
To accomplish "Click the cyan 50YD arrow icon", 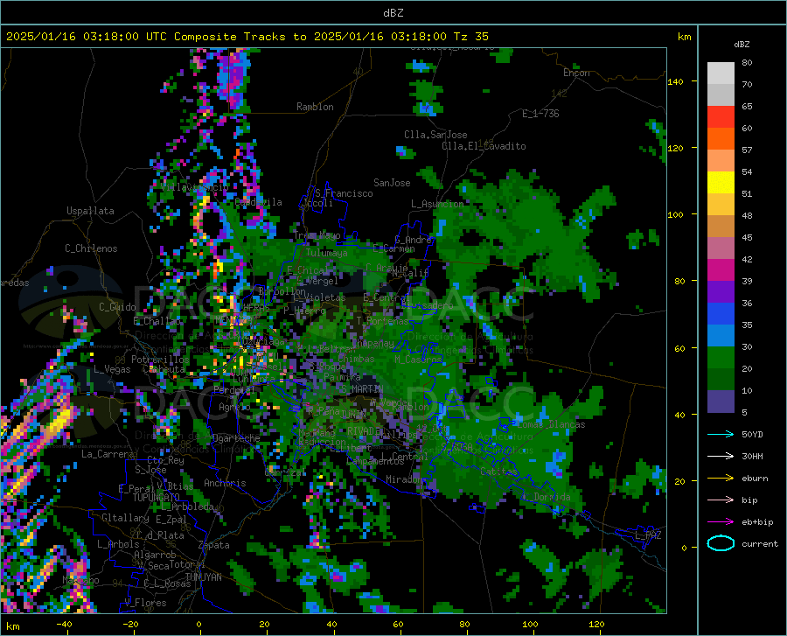I will [721, 434].
